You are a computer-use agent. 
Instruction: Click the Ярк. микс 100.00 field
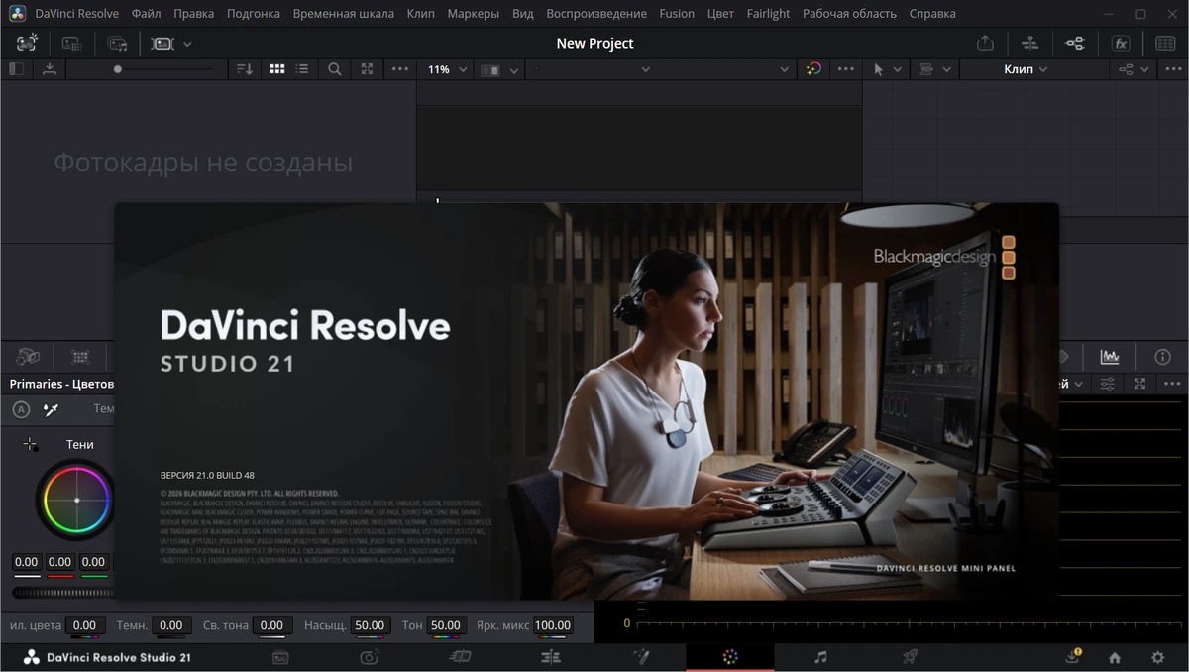pyautogui.click(x=553, y=626)
